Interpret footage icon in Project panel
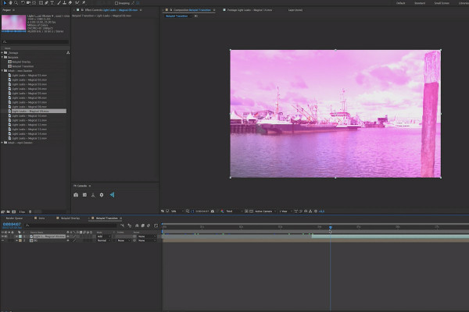Viewport: 469px width, 312px height. pyautogui.click(x=3, y=211)
